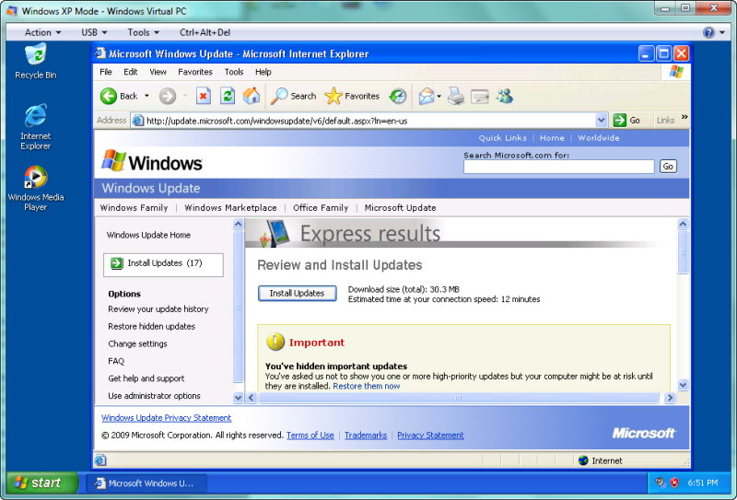Click the Mail envelope toolbar icon
Viewport: 737px width, 500px height.
[x=426, y=96]
